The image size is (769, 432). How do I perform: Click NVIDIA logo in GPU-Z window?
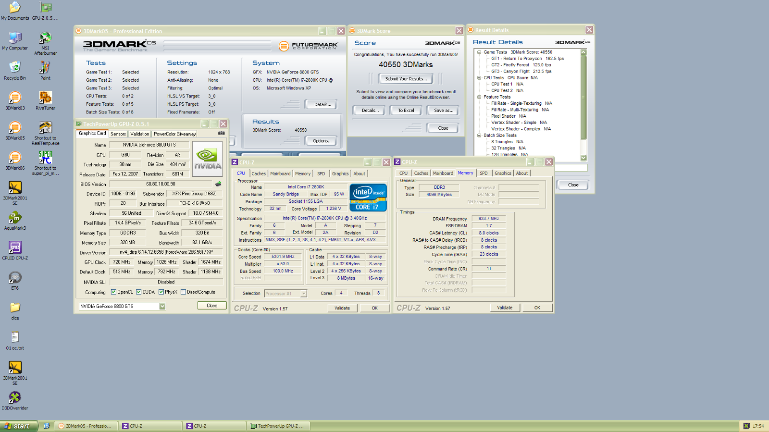tap(208, 160)
